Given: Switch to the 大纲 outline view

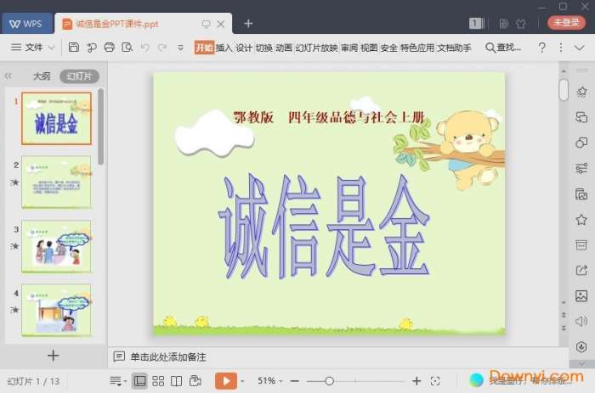Looking at the screenshot, I should click(x=42, y=76).
